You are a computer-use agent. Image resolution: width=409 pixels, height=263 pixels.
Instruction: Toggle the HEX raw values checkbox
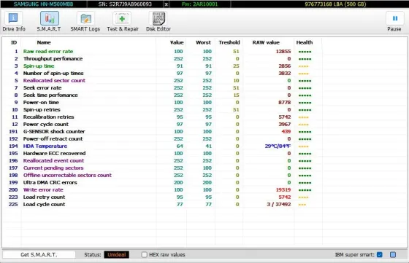pos(145,254)
